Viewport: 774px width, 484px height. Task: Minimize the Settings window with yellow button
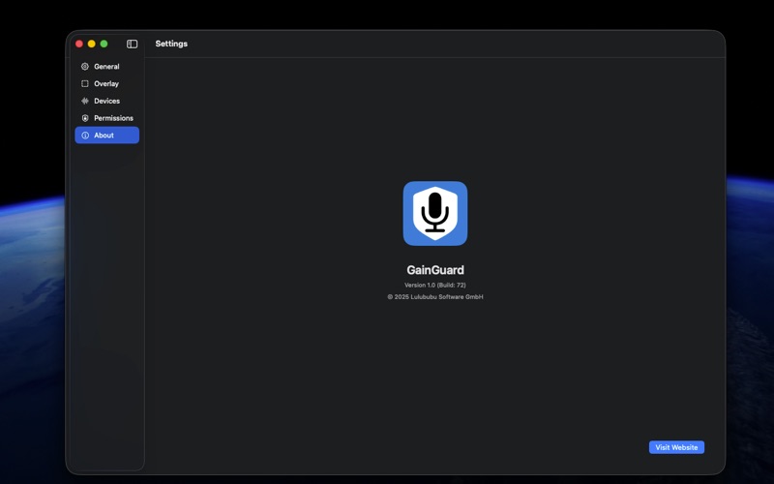(x=91, y=44)
